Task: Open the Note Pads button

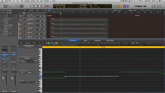Action: pos(156,6)
